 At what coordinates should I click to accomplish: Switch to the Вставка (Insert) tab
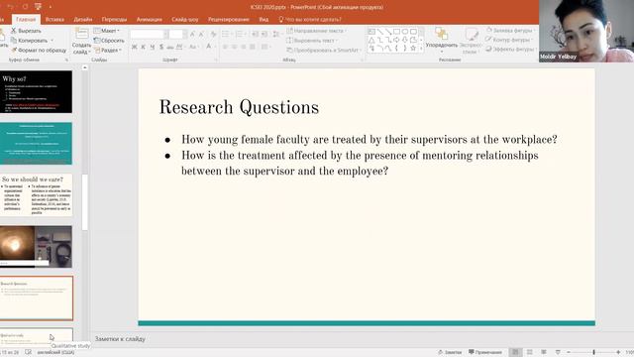point(54,19)
